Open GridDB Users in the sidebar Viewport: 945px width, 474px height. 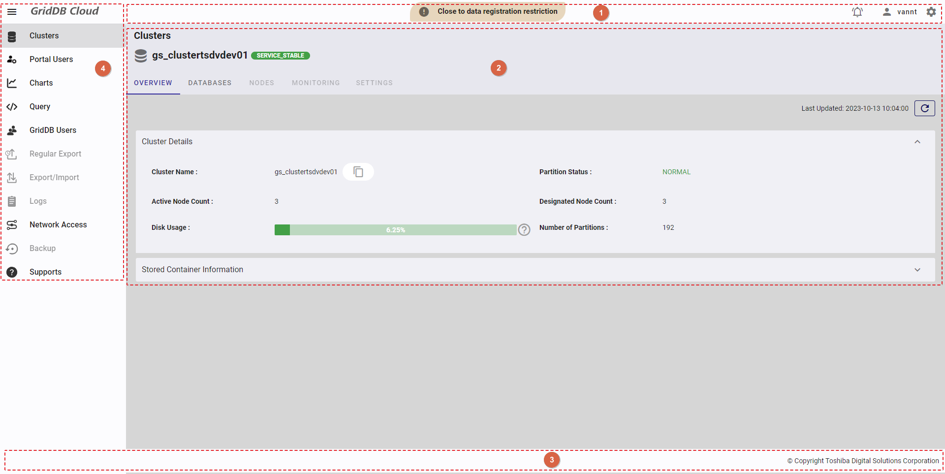(x=63, y=130)
